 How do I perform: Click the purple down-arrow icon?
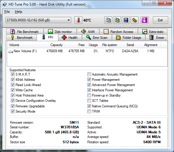coord(144,20)
